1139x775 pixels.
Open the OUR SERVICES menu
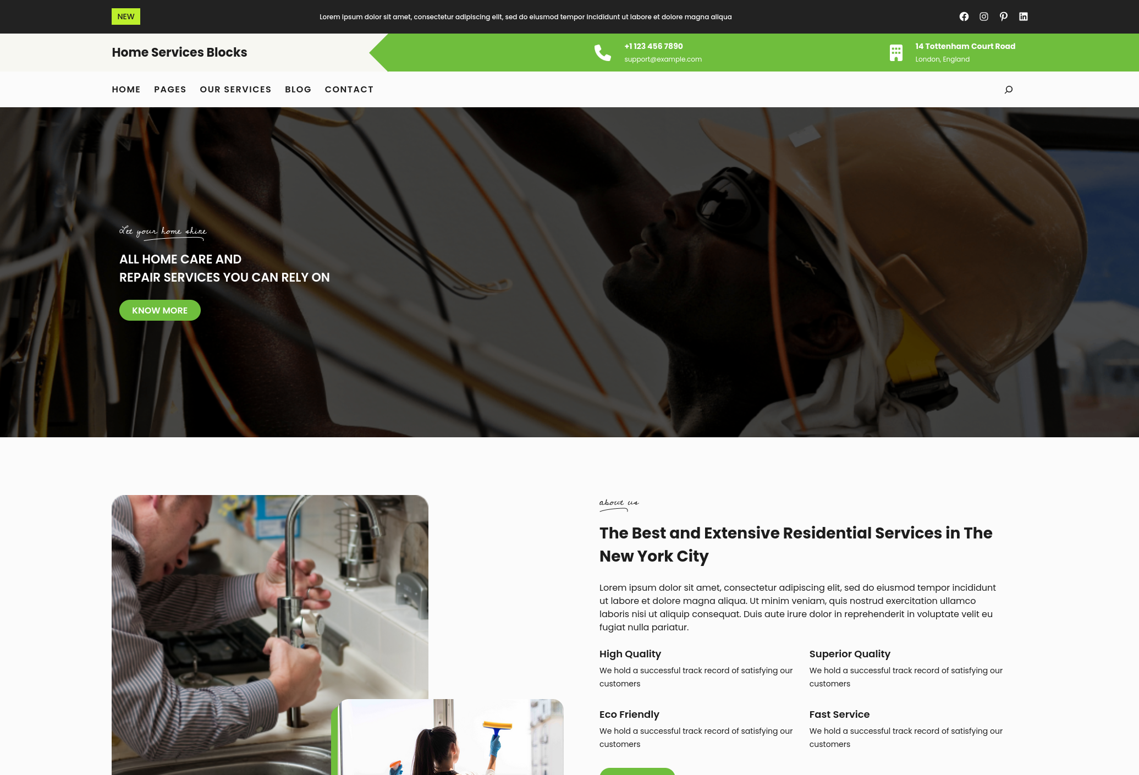point(235,90)
